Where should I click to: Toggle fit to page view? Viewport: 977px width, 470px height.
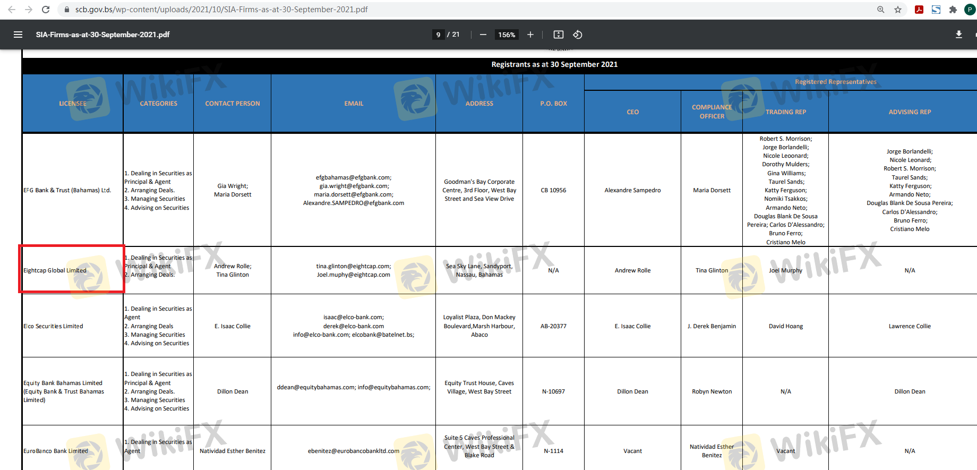point(558,35)
